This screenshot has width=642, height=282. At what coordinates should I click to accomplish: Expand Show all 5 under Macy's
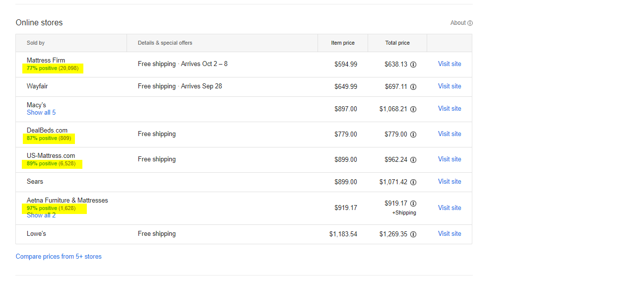coord(41,112)
